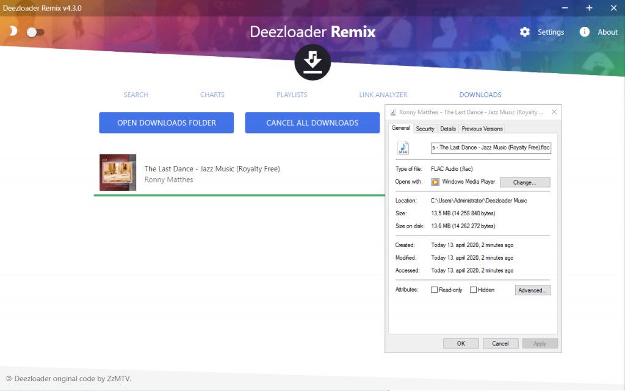The height and width of the screenshot is (391, 625).
Task: Click size on disk value 13,6 MB
Action: pos(463,226)
